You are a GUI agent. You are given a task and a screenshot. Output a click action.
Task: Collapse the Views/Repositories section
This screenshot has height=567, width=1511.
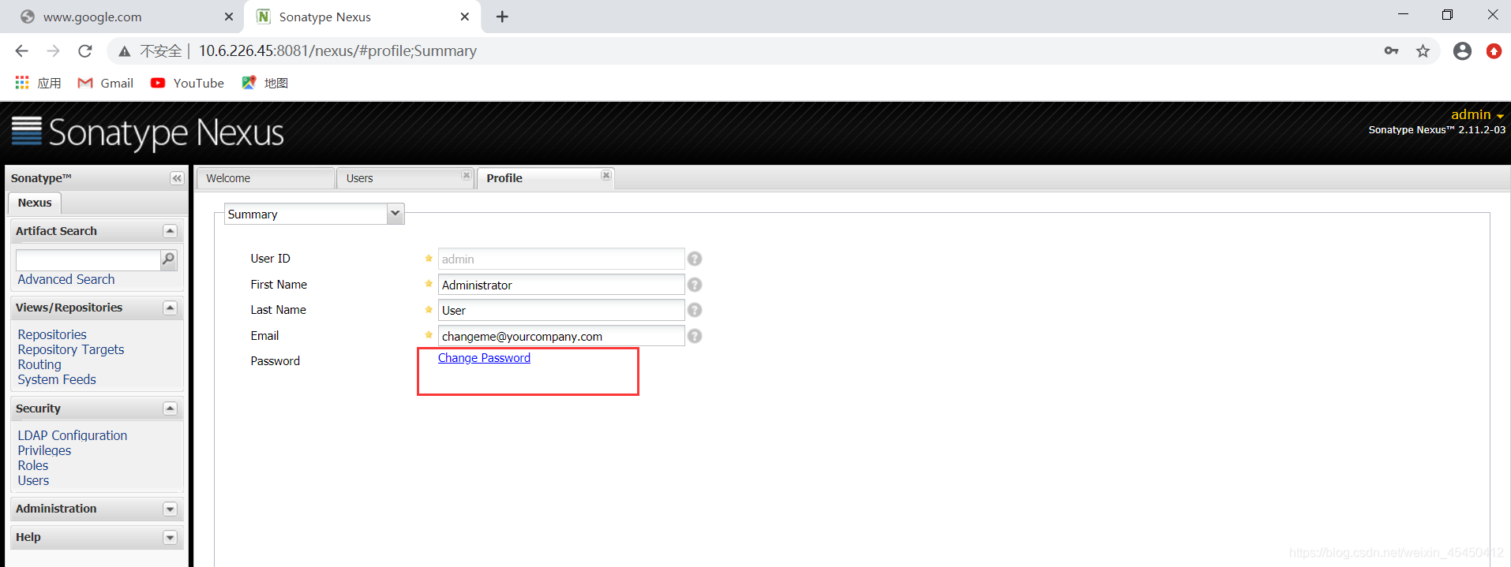pyautogui.click(x=170, y=308)
